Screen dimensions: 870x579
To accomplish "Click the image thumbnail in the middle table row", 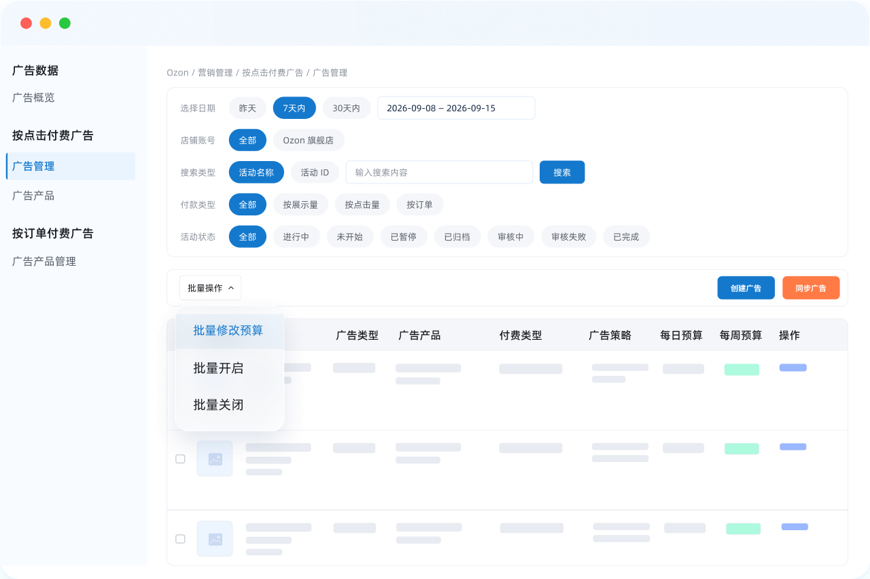I will click(x=215, y=459).
